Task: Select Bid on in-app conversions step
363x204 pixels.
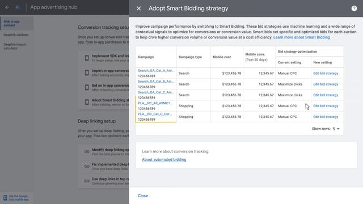Action: tap(103, 87)
